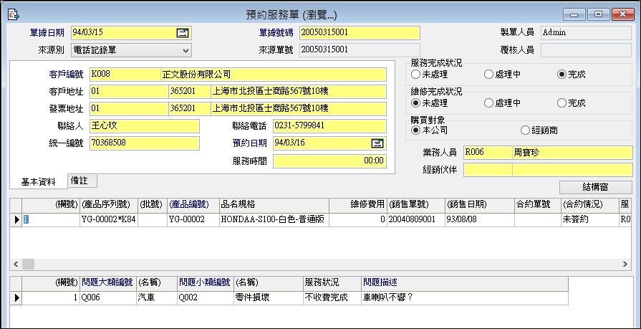Click the application icon in title bar

tap(12, 14)
